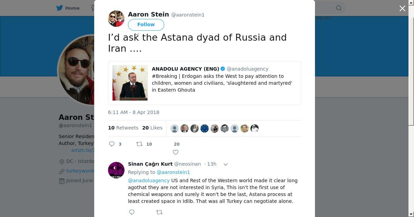The width and height of the screenshot is (414, 217).
Task: Open @aaronstein1 mention in the reply
Action: tap(173, 172)
